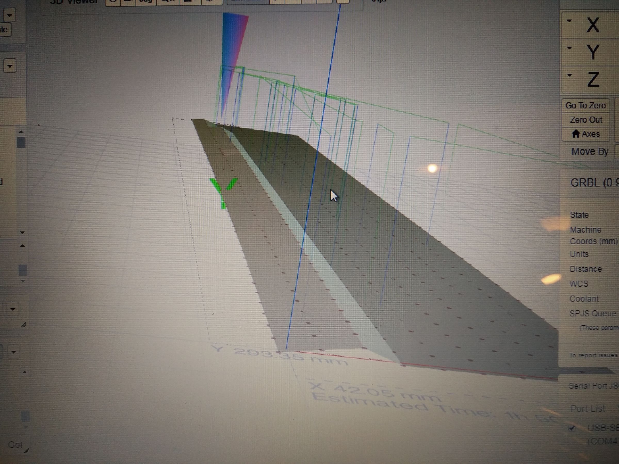Open the 'To report issues' link
The width and height of the screenshot is (619, 464).
coord(592,355)
